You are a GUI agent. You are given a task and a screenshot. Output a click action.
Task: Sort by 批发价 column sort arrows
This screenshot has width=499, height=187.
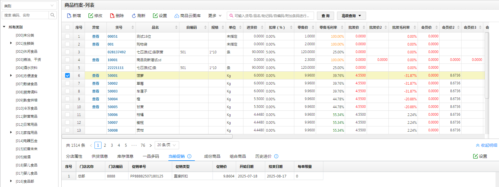tap(364, 27)
